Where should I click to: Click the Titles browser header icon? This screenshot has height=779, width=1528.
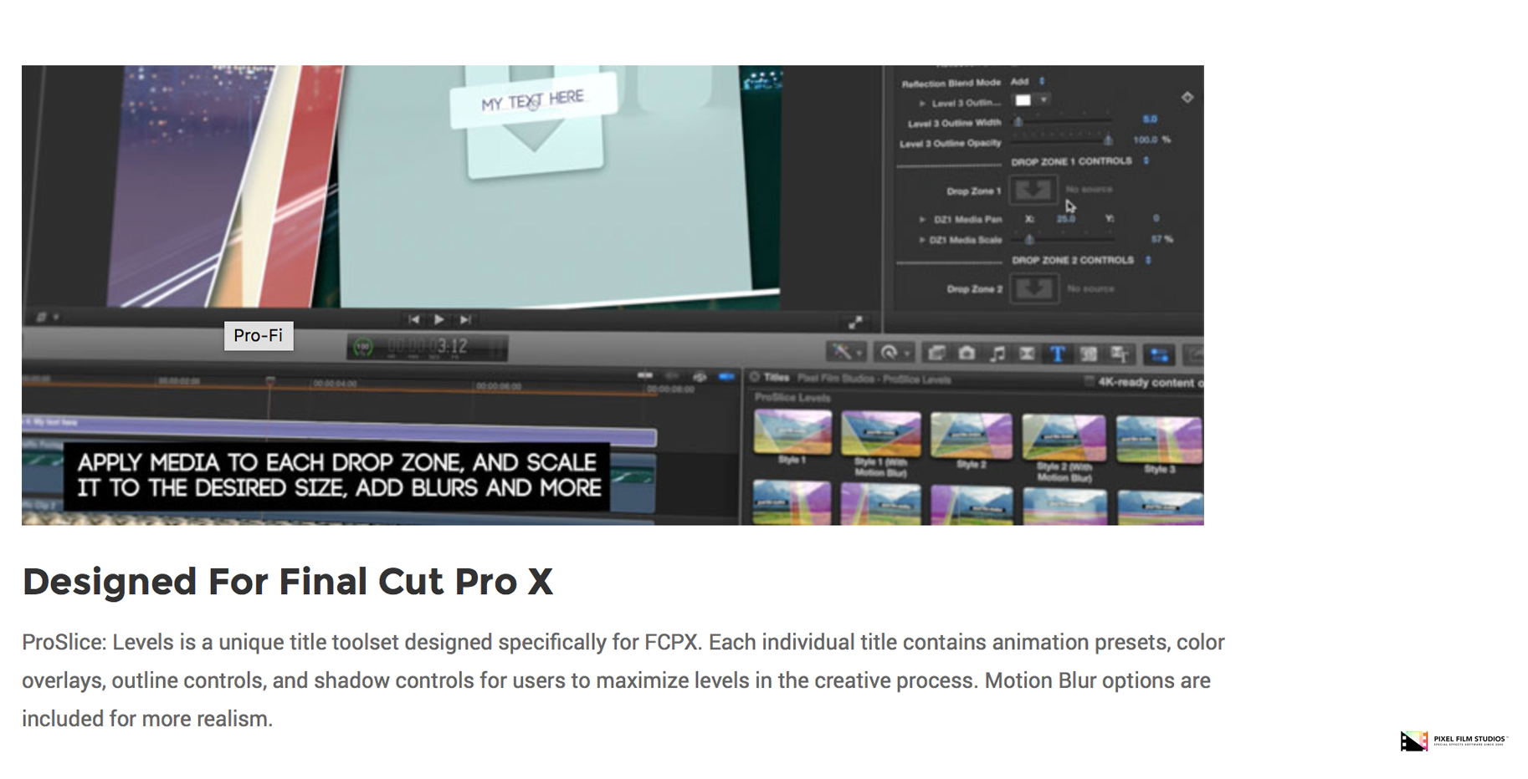(x=754, y=378)
